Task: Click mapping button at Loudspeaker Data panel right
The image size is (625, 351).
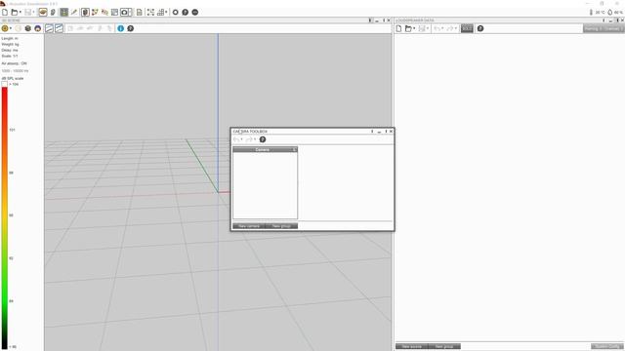Action: (x=604, y=28)
